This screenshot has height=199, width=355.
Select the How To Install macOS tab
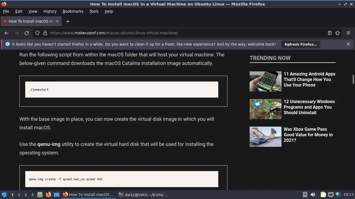(x=31, y=21)
